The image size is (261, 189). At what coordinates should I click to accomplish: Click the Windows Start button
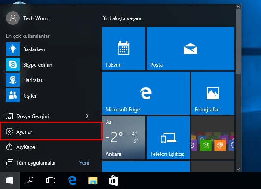pos(9,180)
